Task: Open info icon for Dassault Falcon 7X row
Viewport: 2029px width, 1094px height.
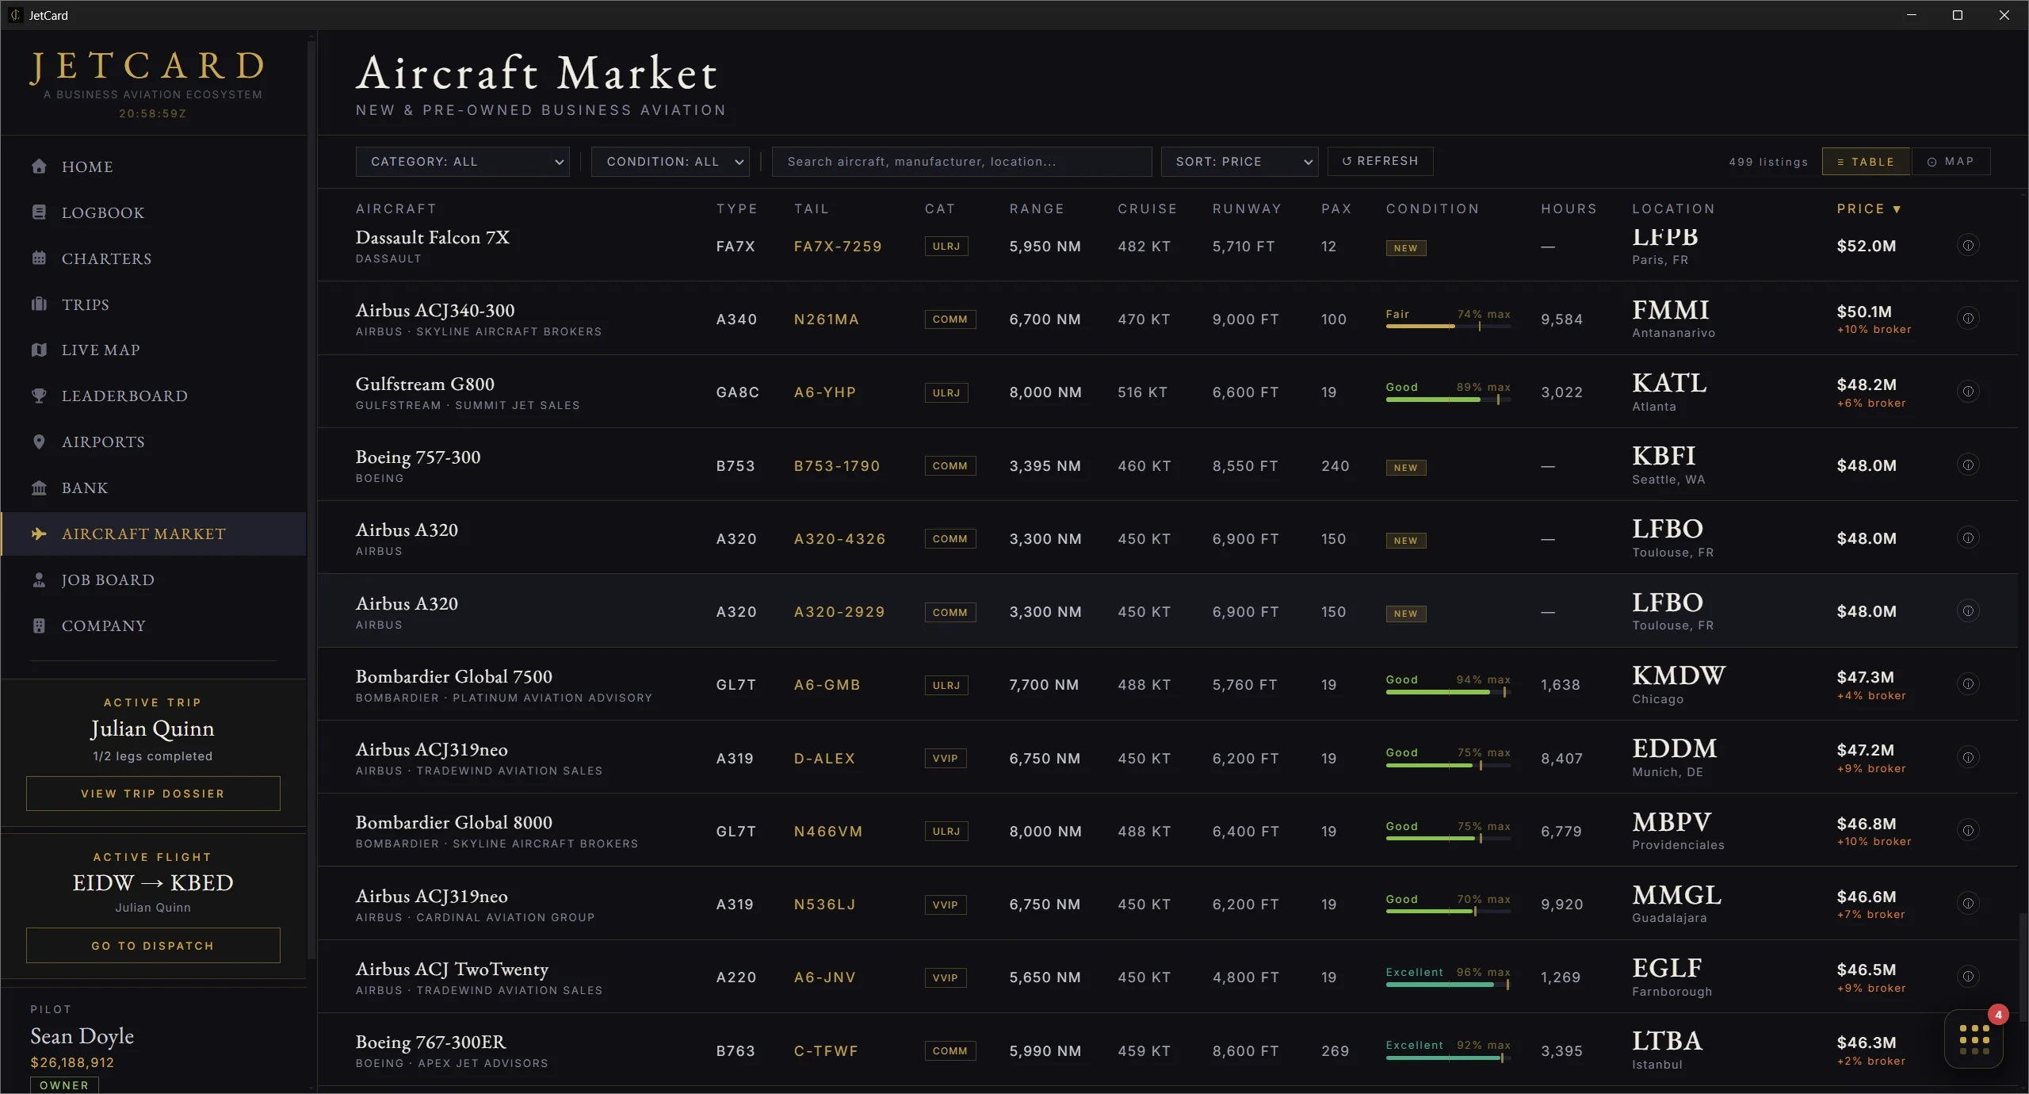Action: pos(1967,246)
